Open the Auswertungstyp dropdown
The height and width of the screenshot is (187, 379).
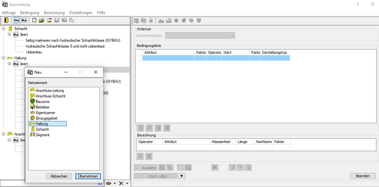[200, 35]
